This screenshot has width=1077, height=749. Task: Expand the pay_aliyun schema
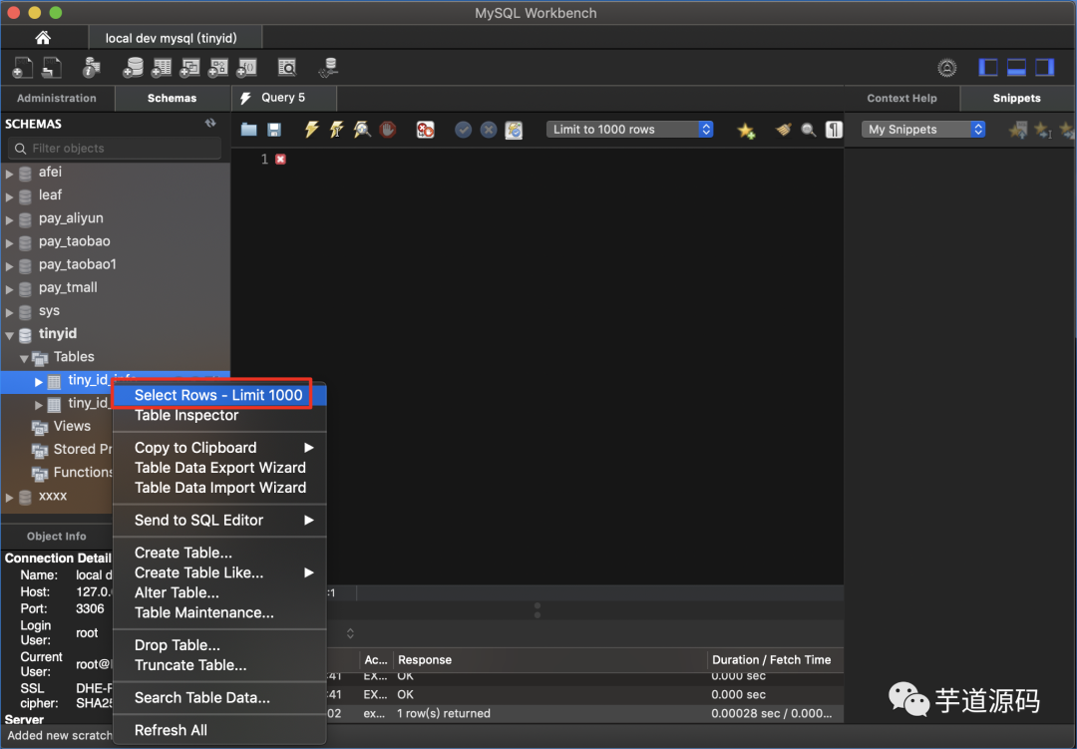point(10,219)
